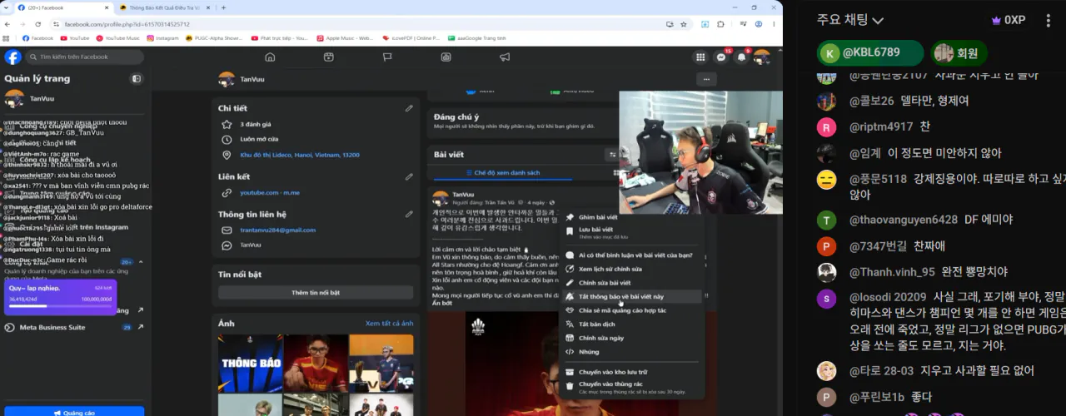Click the Facebook logo home icon
This screenshot has height=416, width=1066.
pyautogui.click(x=12, y=57)
